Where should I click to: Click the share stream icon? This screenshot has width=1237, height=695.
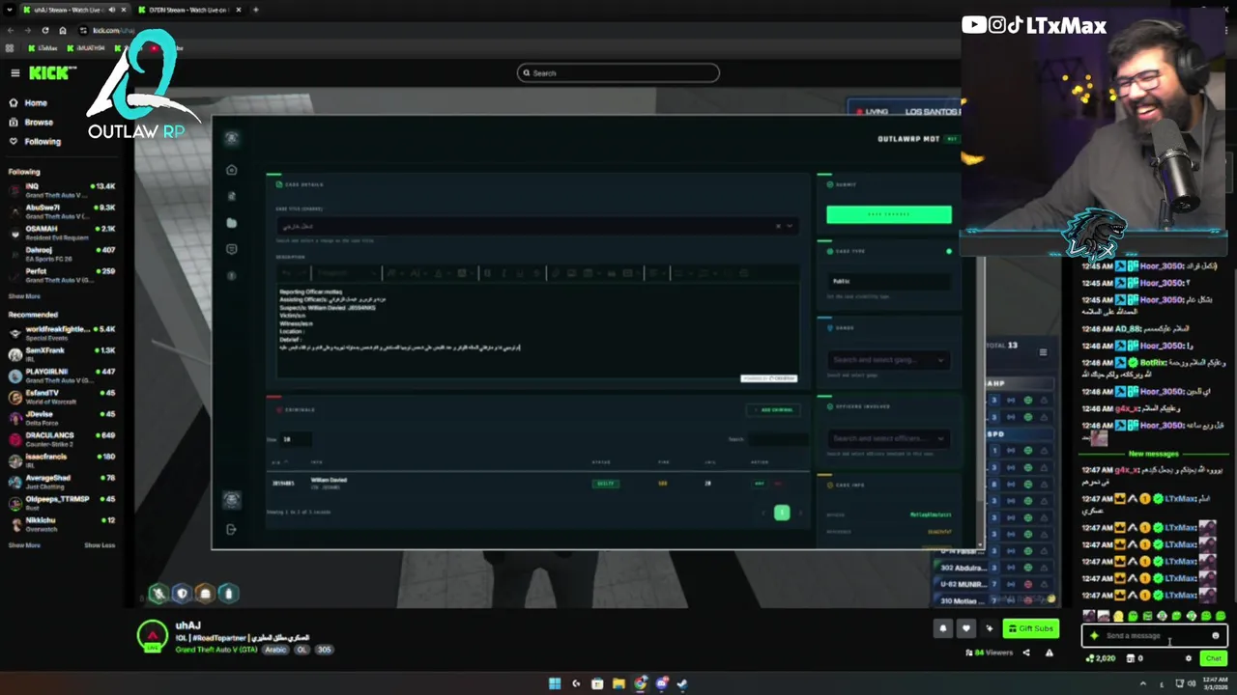(1026, 653)
